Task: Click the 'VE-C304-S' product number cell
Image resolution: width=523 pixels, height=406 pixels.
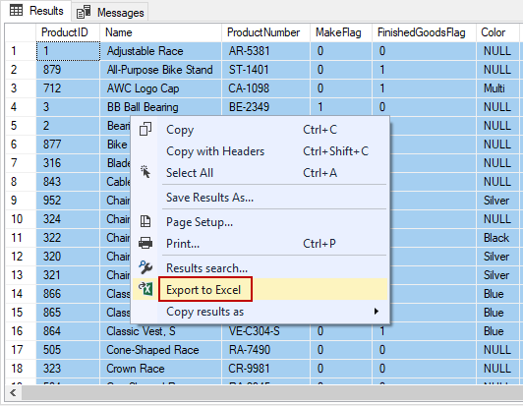Action: tap(265, 331)
